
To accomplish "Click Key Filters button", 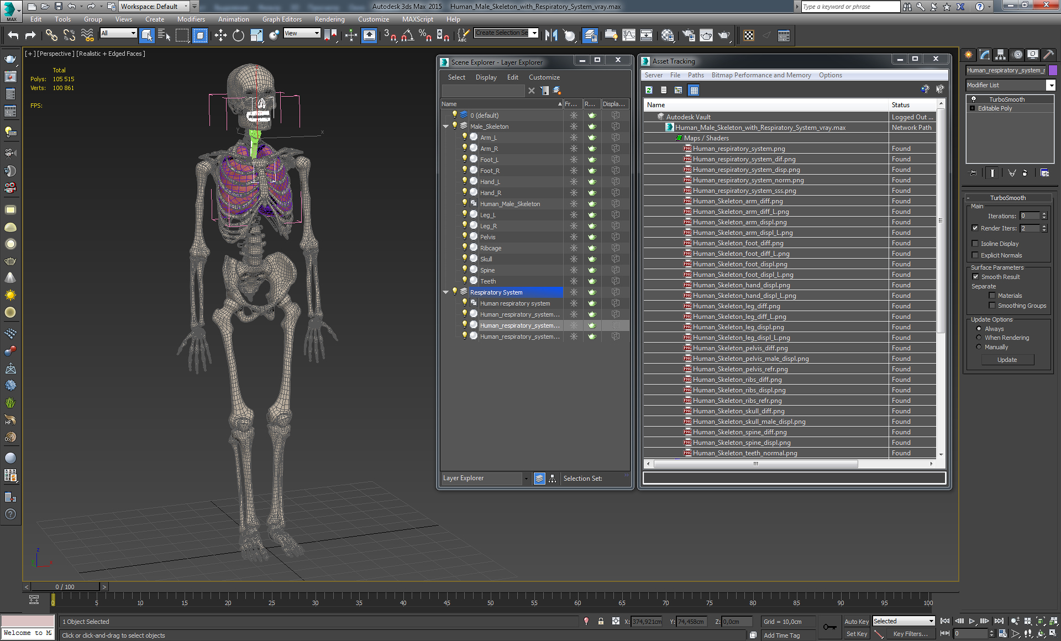I will pyautogui.click(x=910, y=634).
